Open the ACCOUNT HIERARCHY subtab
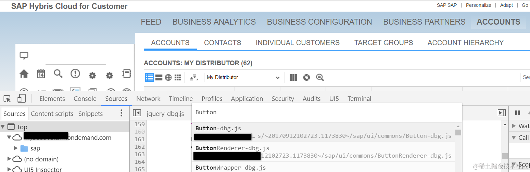The height and width of the screenshot is (172, 530). (465, 43)
